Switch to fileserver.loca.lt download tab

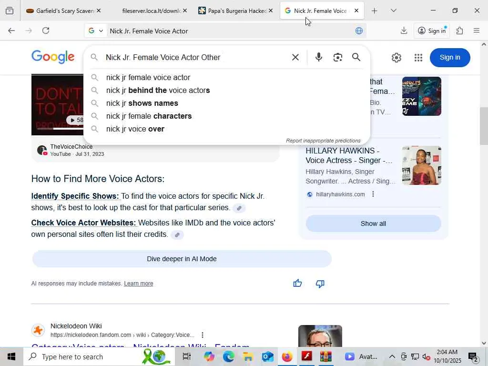(151, 11)
